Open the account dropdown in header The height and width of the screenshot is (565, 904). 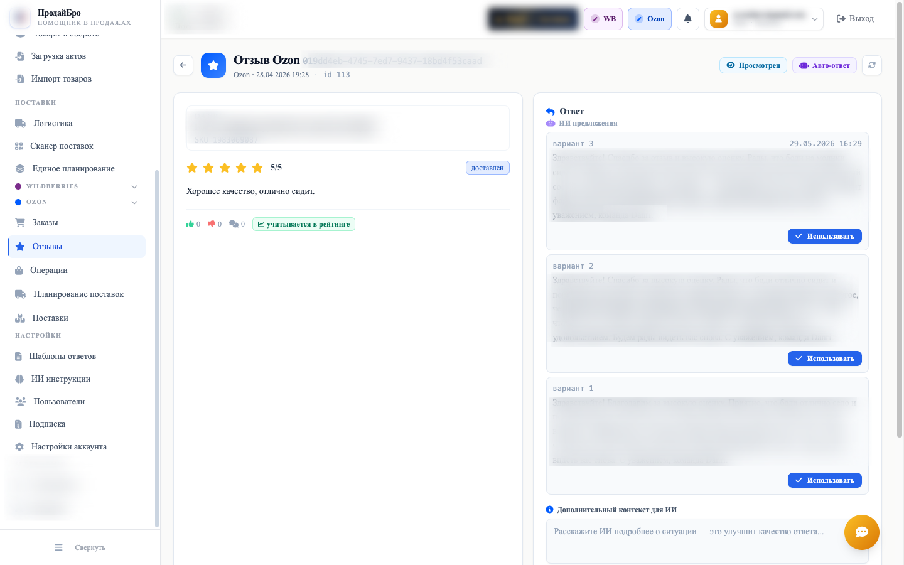tap(764, 19)
